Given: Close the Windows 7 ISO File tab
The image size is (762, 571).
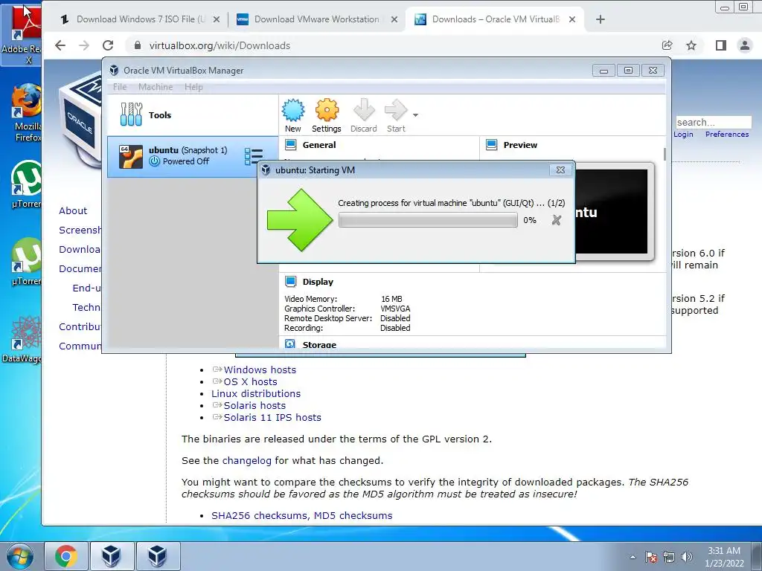Looking at the screenshot, I should click(217, 19).
